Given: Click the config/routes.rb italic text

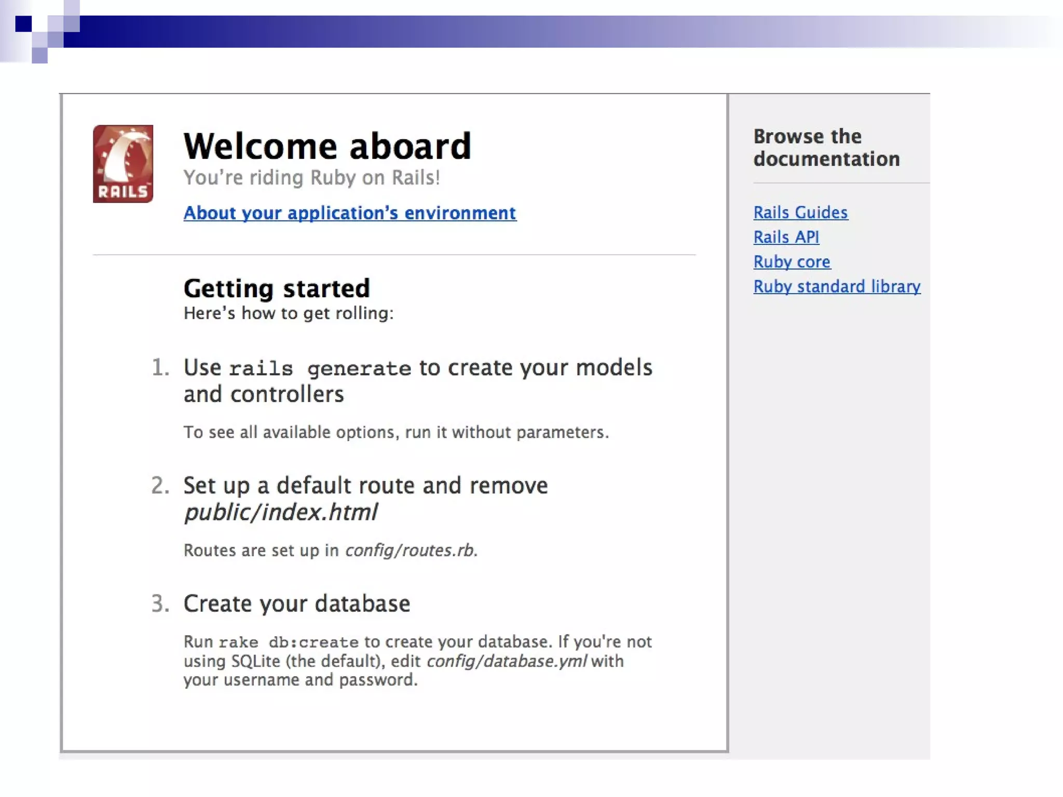Looking at the screenshot, I should [410, 550].
